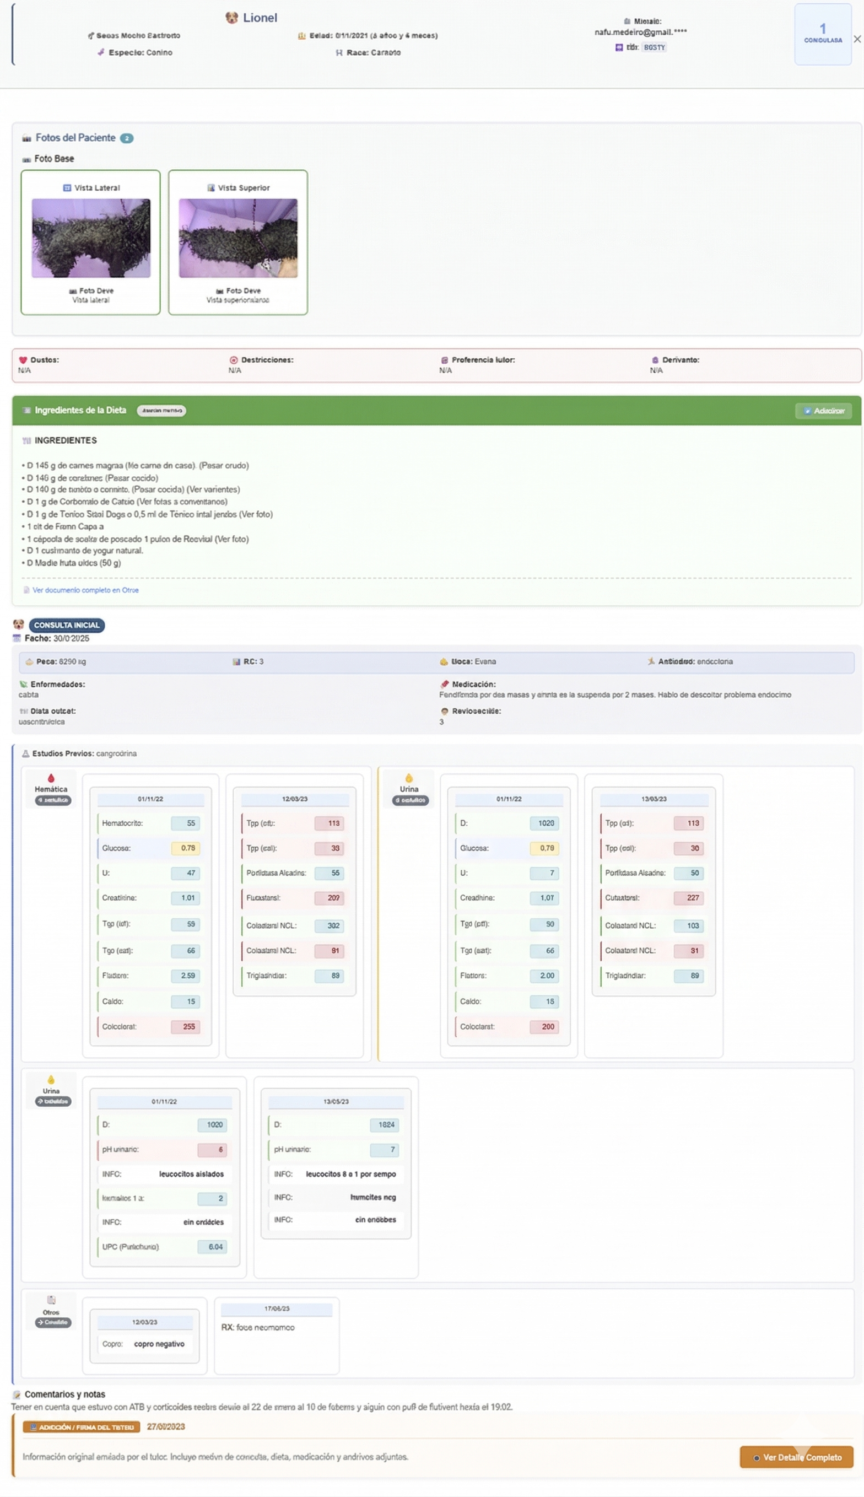Viewport: 864px width, 1497px height.
Task: Close the patient panel with the X
Action: (x=857, y=39)
